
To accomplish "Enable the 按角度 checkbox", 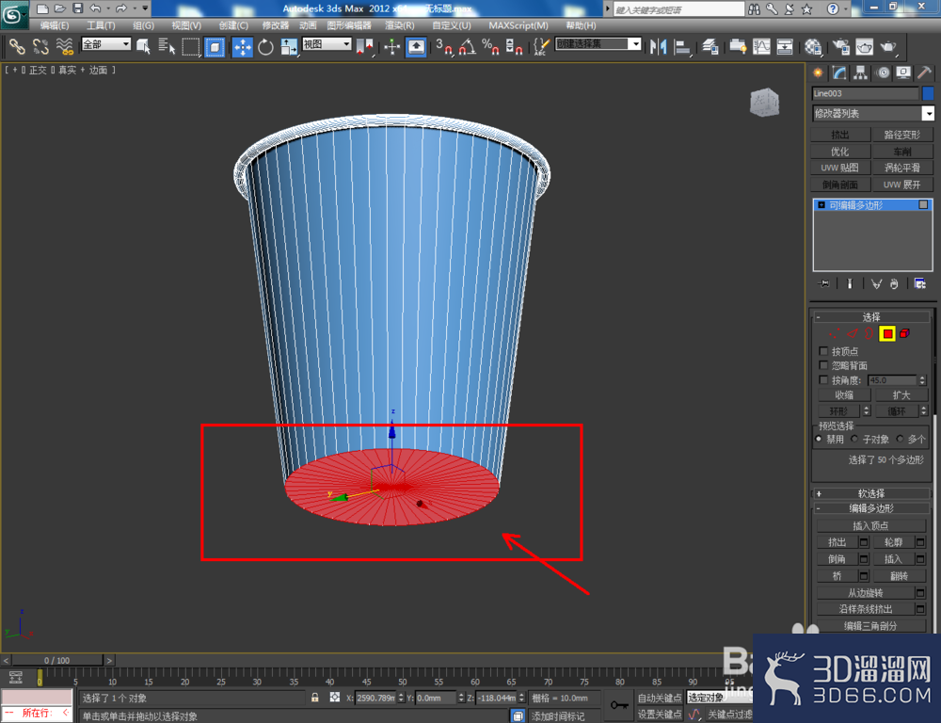I will [823, 379].
